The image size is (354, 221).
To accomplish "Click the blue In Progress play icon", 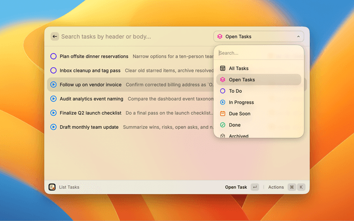I will point(222,102).
